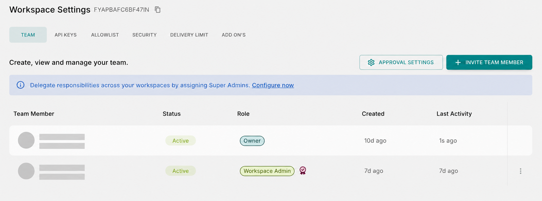Switch to the API Keys tab

pyautogui.click(x=66, y=35)
